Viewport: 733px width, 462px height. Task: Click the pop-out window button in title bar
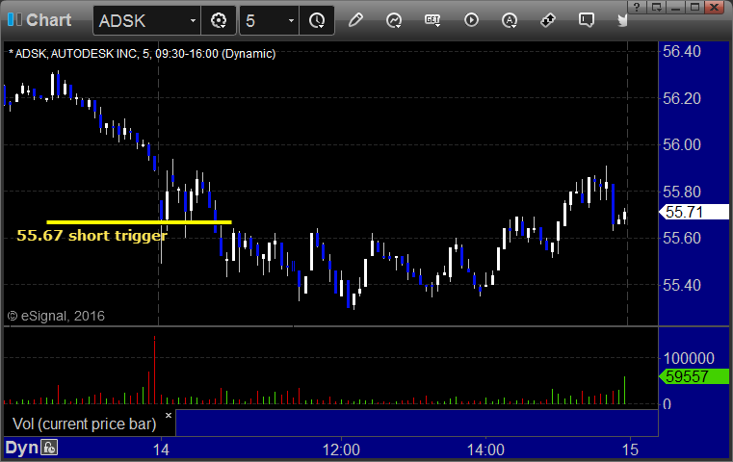click(656, 7)
